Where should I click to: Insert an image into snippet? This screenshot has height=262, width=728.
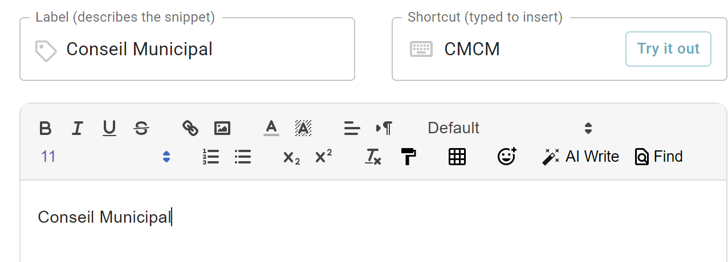(222, 128)
